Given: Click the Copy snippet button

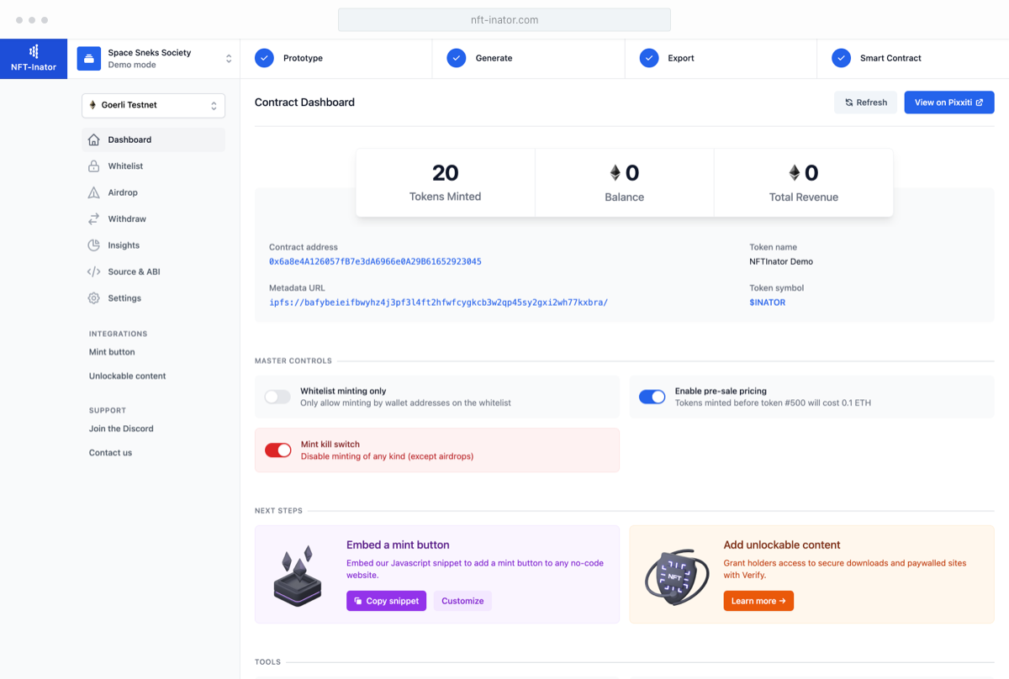Looking at the screenshot, I should [x=386, y=601].
